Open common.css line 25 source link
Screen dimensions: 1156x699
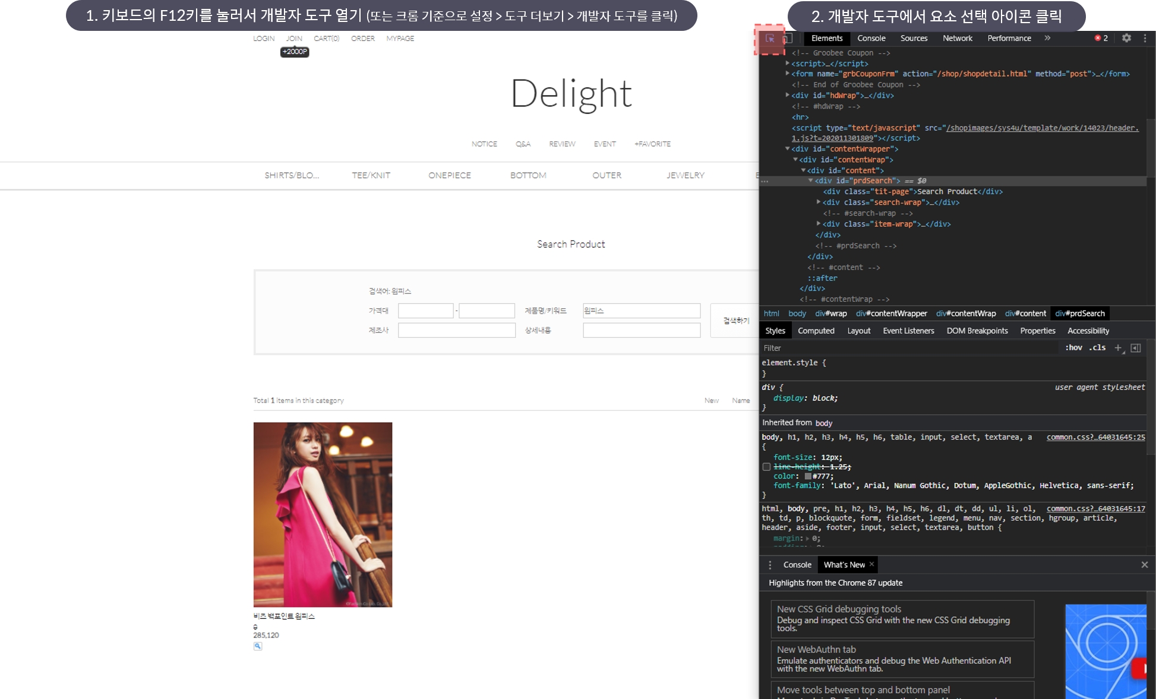[x=1095, y=437]
